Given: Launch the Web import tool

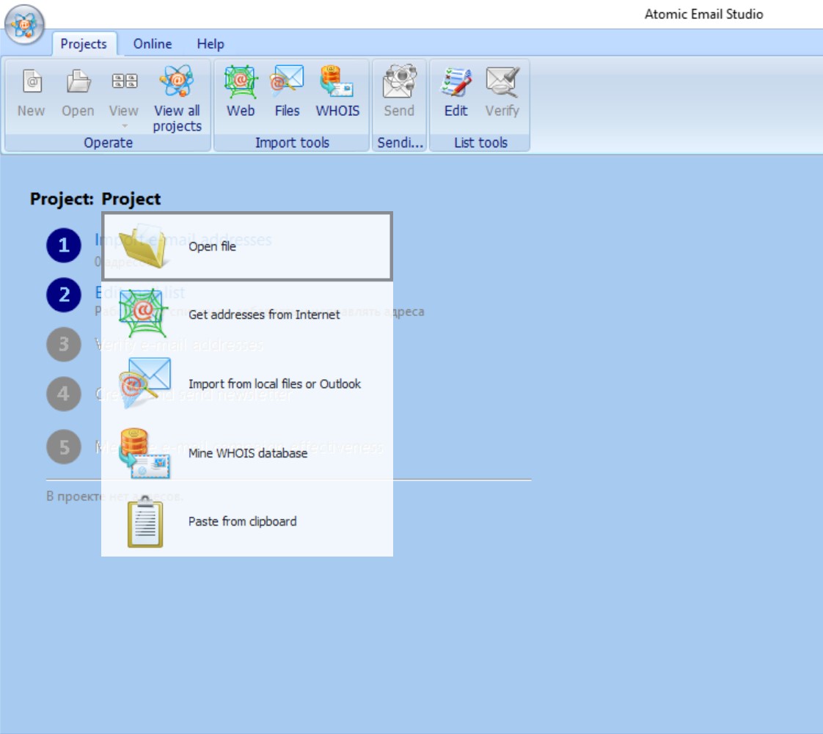Looking at the screenshot, I should coord(241,92).
